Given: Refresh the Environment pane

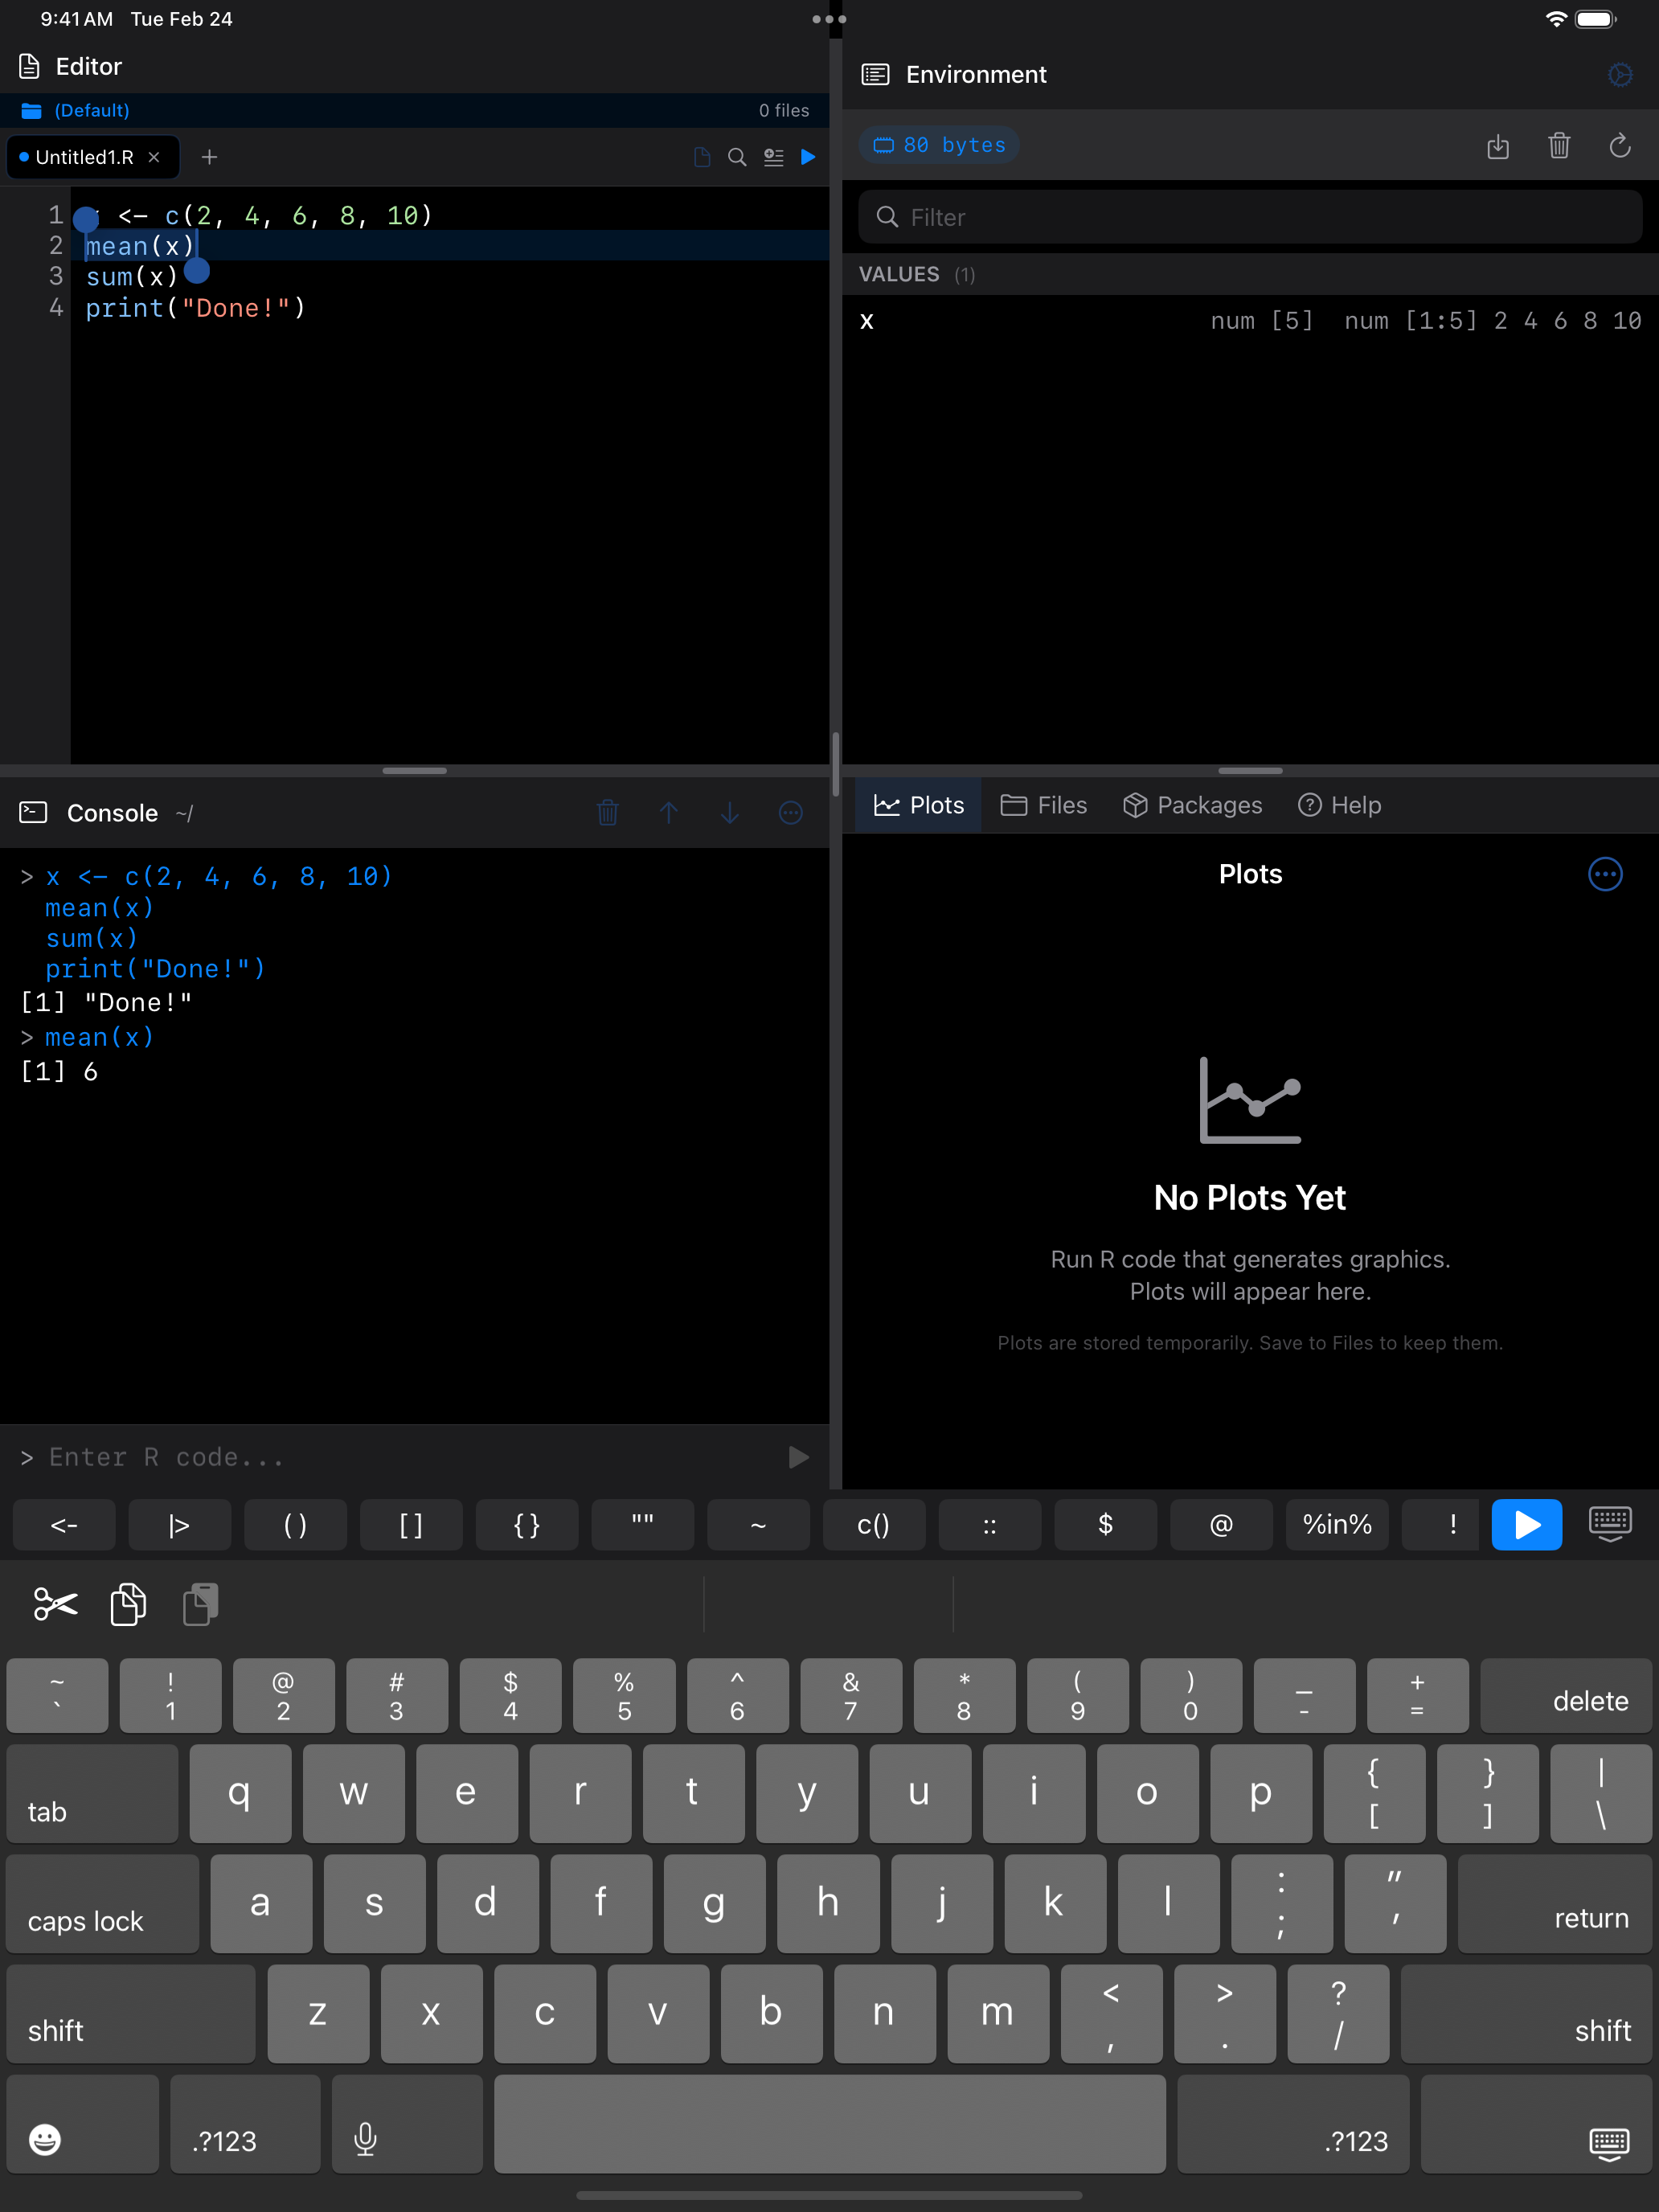Looking at the screenshot, I should tap(1620, 146).
